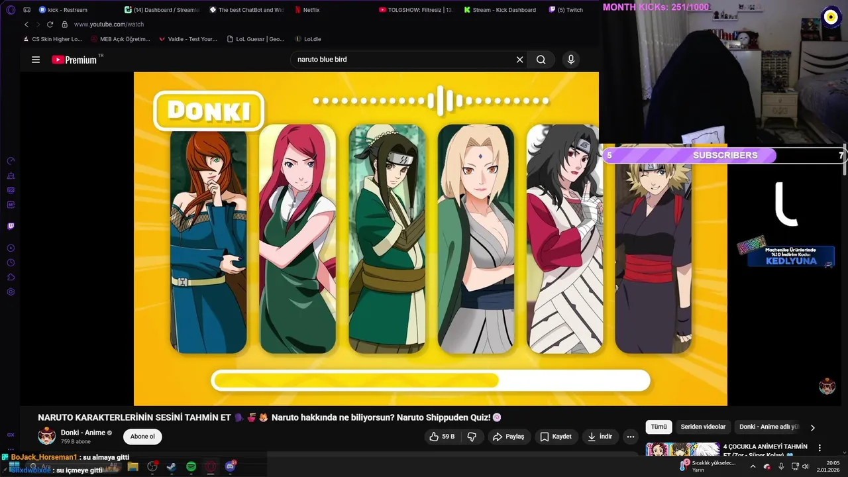Open Steam from the taskbar
The width and height of the screenshot is (848, 477).
(x=172, y=466)
